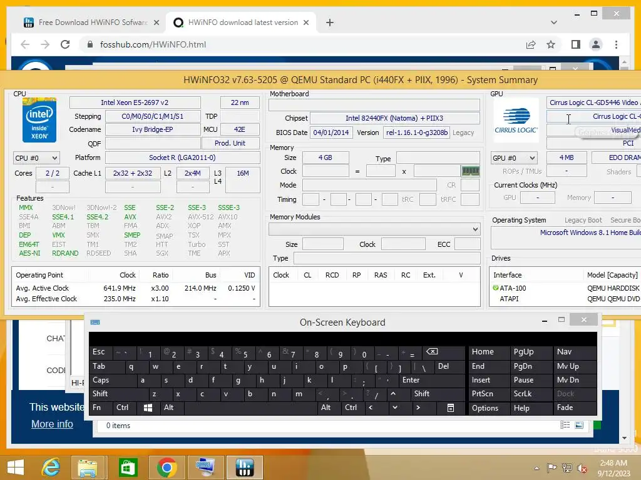
Task: Click Help key on On-Screen Keyboard
Action: 531,407
